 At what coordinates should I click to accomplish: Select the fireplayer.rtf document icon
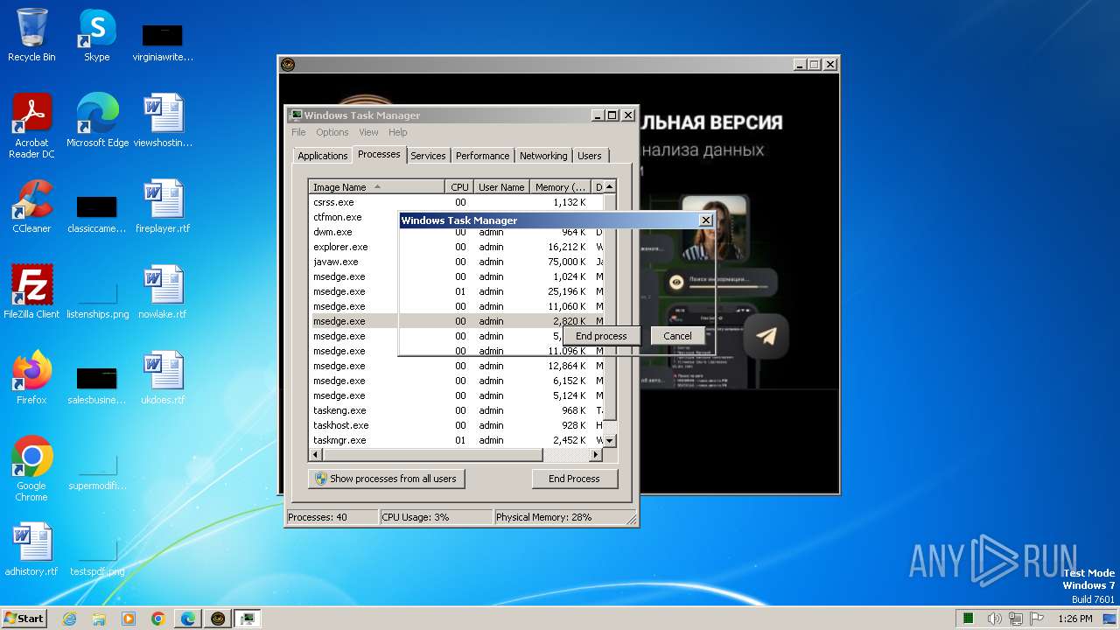[x=163, y=206]
